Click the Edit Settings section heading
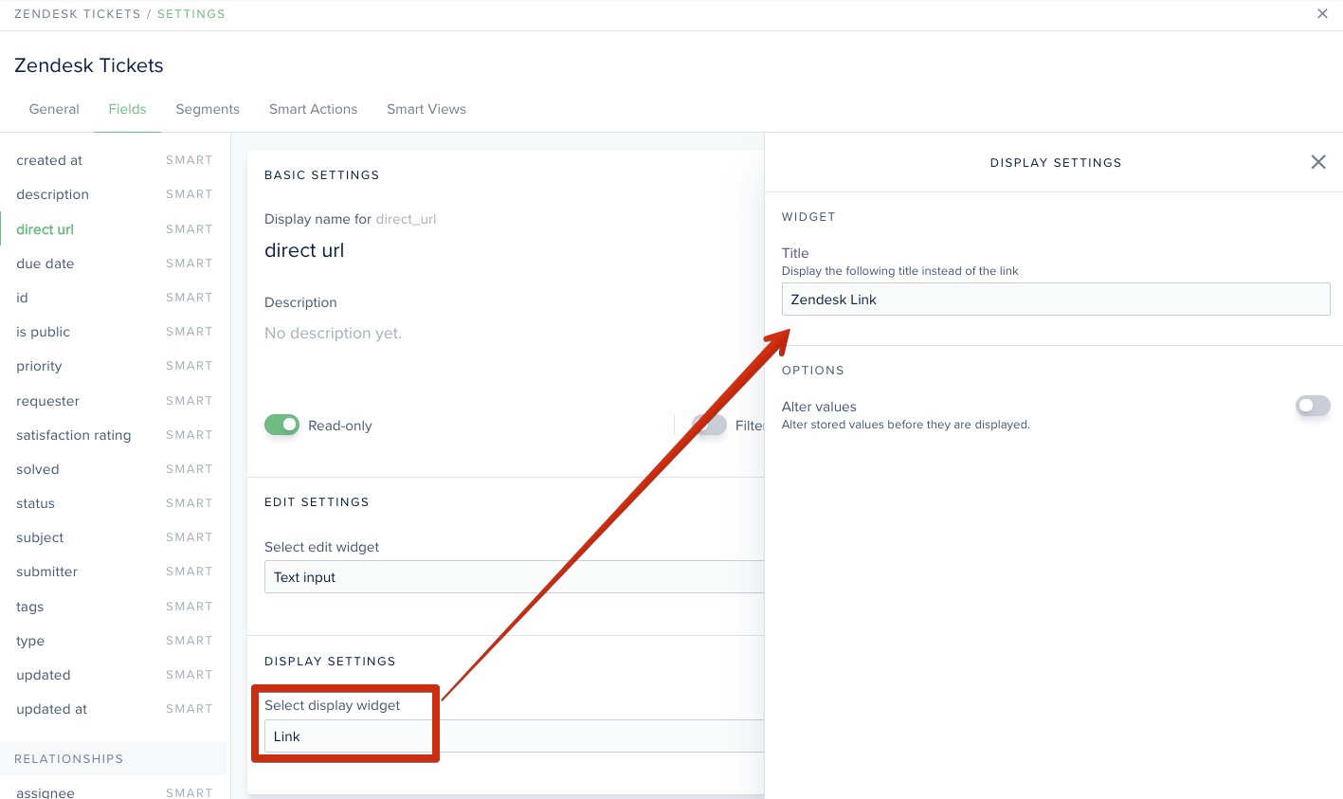This screenshot has width=1343, height=799. pos(317,502)
